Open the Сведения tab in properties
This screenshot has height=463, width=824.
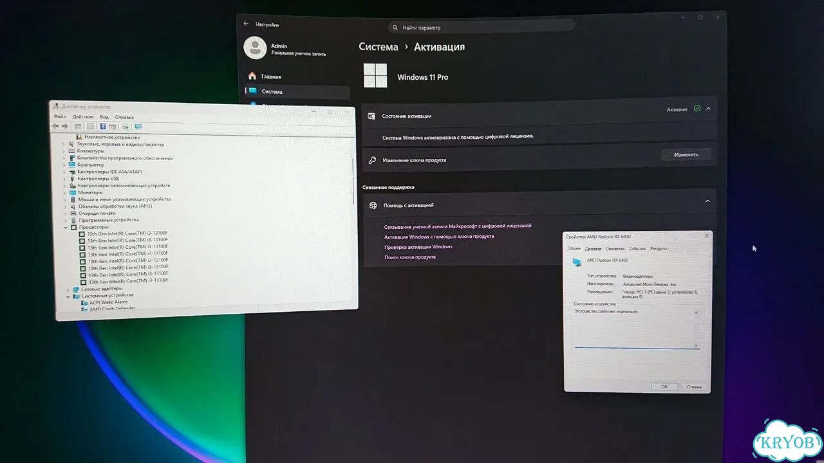(x=615, y=248)
